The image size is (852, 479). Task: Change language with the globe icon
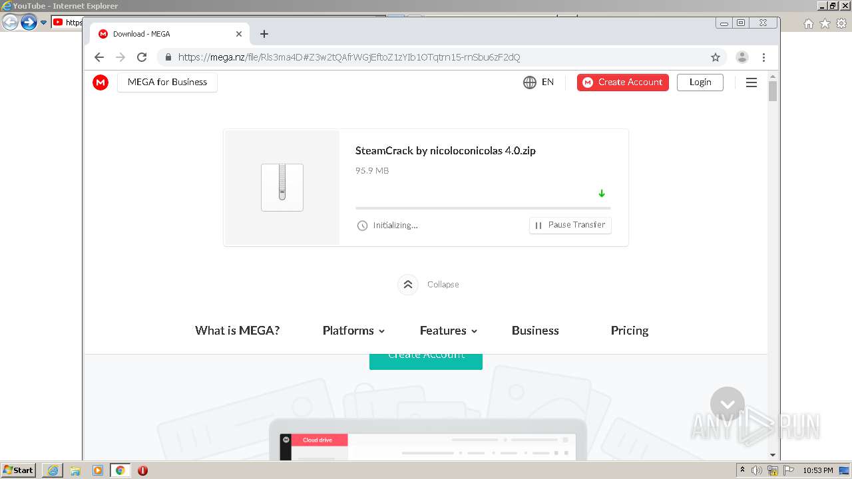[x=530, y=82]
